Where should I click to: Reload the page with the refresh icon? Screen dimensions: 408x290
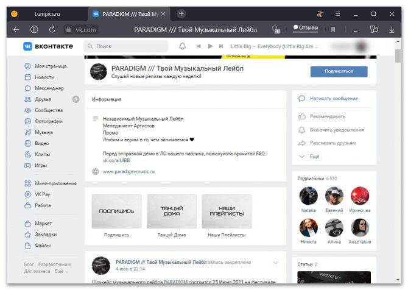[52, 29]
